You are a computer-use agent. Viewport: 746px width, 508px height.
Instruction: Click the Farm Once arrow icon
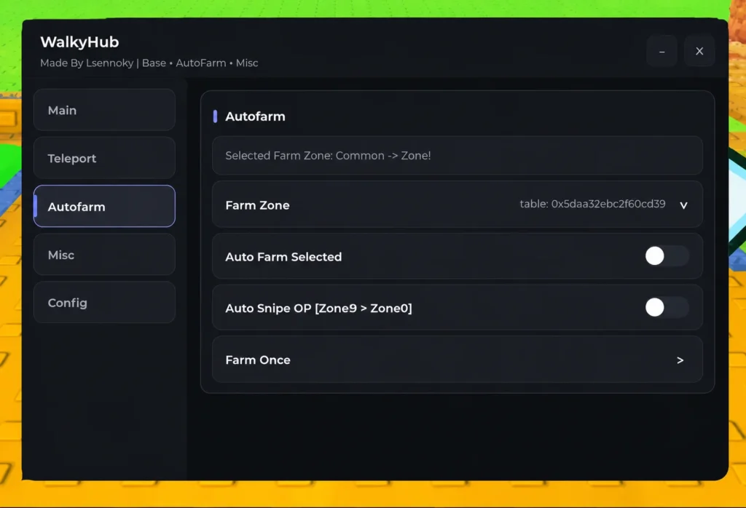680,360
